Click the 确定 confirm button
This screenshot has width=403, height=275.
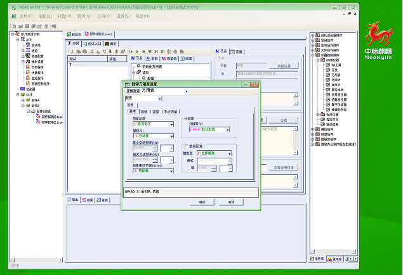point(202,201)
